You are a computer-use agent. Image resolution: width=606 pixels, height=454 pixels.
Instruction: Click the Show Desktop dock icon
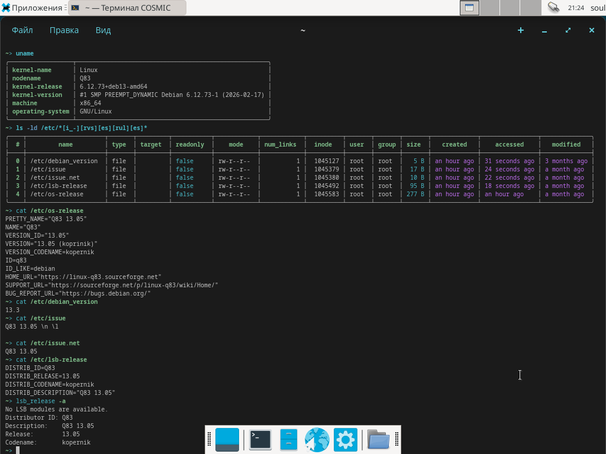click(227, 440)
